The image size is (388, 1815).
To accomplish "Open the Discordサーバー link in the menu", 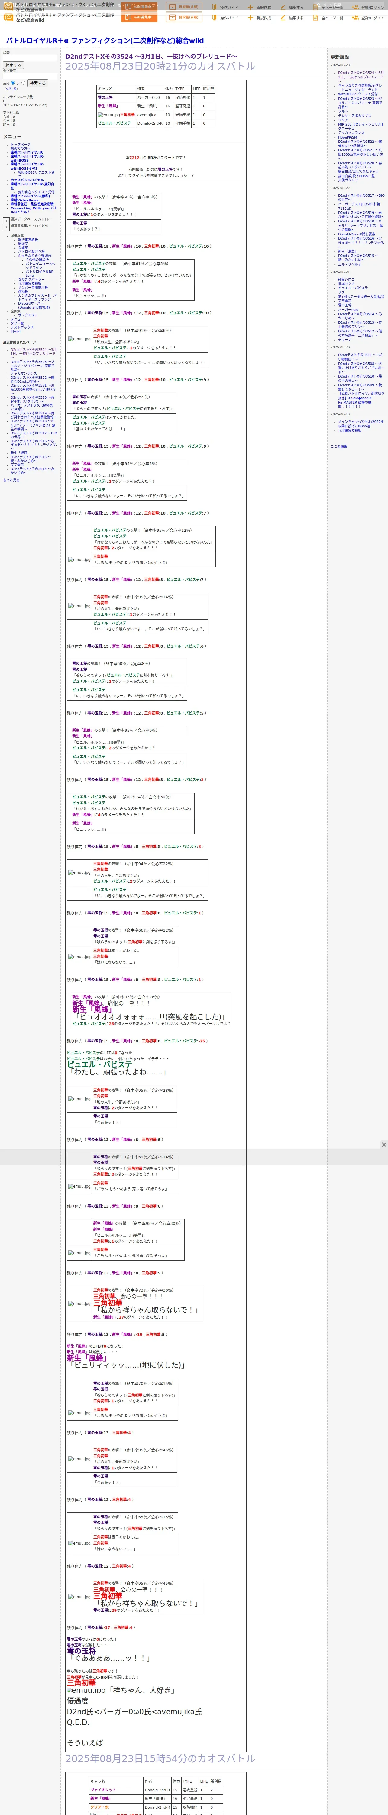I will [34, 306].
